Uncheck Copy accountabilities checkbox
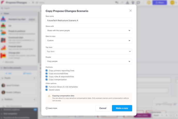The height and width of the screenshot is (119, 178). coord(47,73)
